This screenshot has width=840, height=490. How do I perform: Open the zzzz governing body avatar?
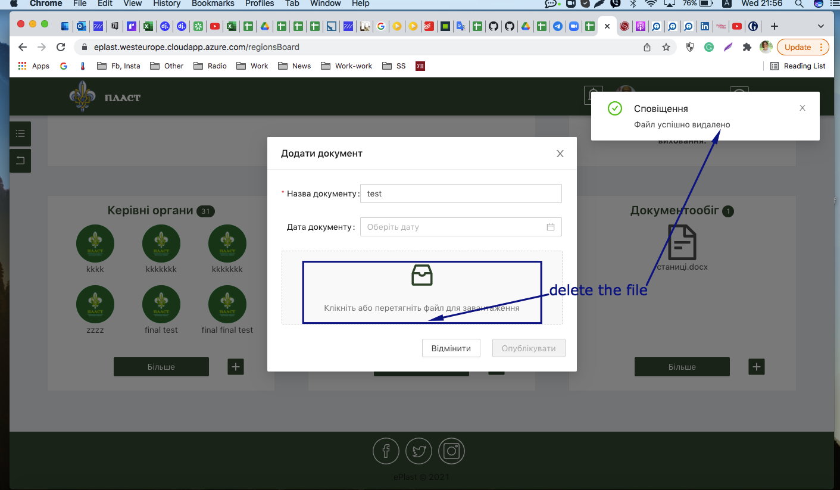click(95, 304)
